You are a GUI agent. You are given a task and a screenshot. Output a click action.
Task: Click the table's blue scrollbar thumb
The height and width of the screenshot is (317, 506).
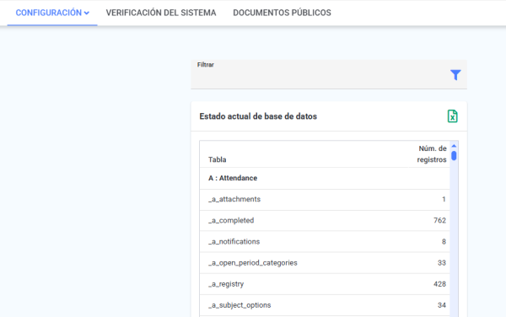(x=454, y=156)
